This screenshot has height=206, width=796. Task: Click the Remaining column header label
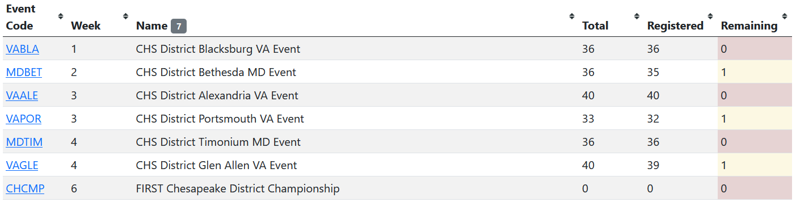tap(749, 26)
